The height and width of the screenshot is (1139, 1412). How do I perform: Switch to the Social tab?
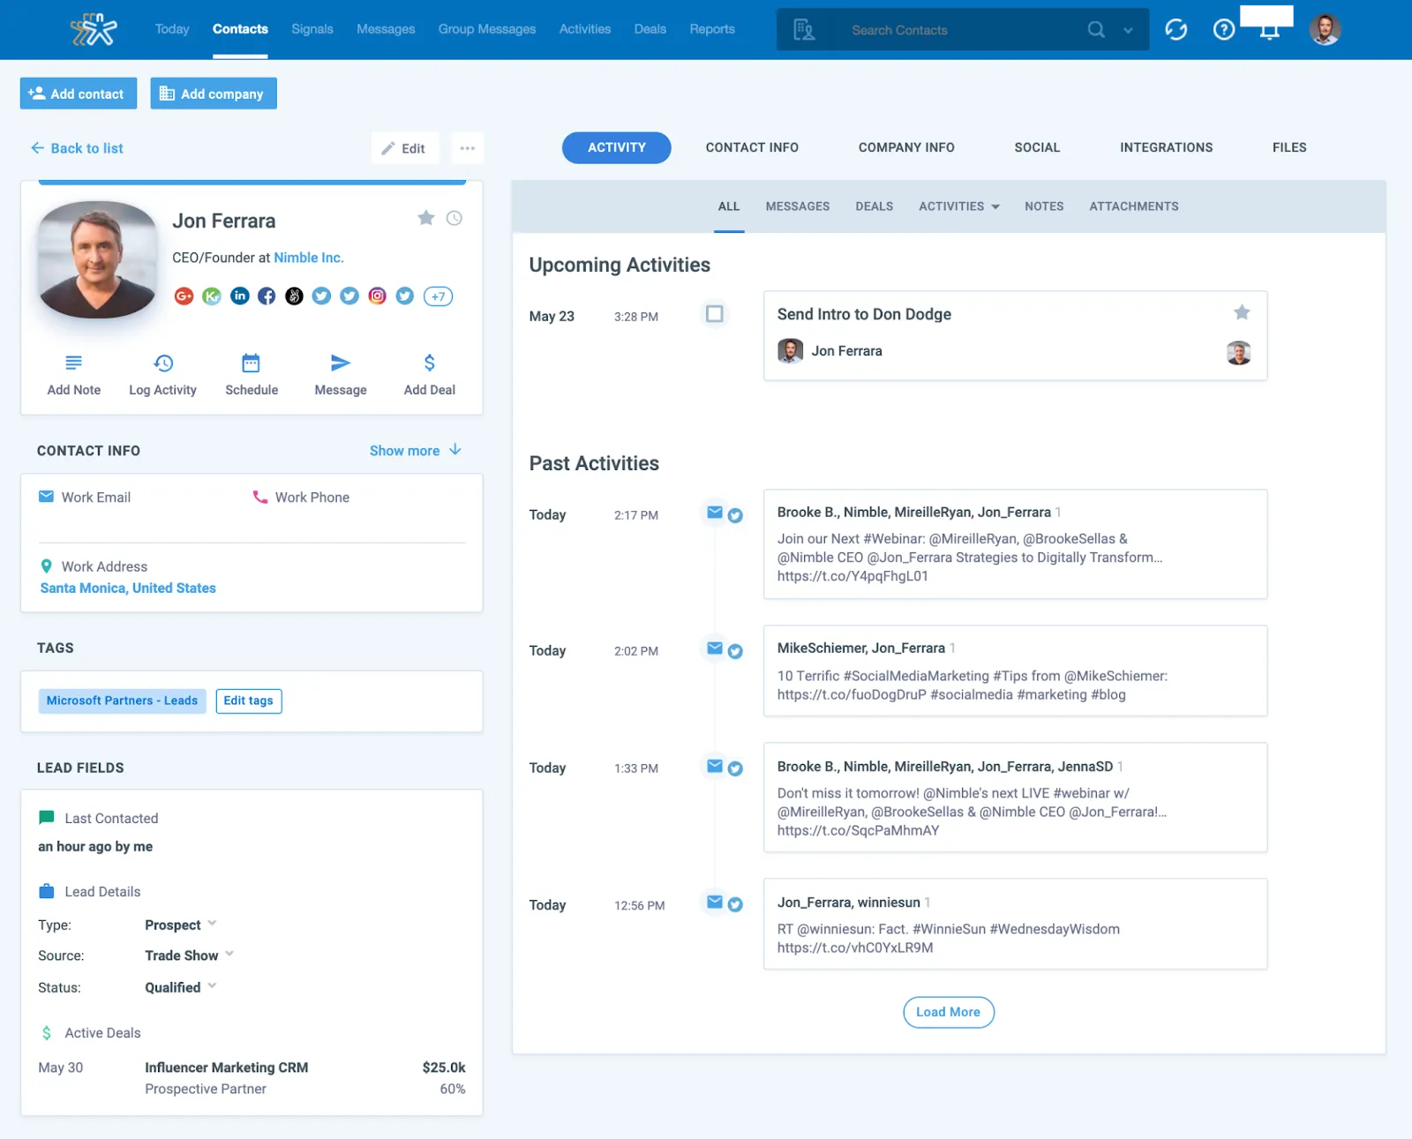click(1037, 147)
